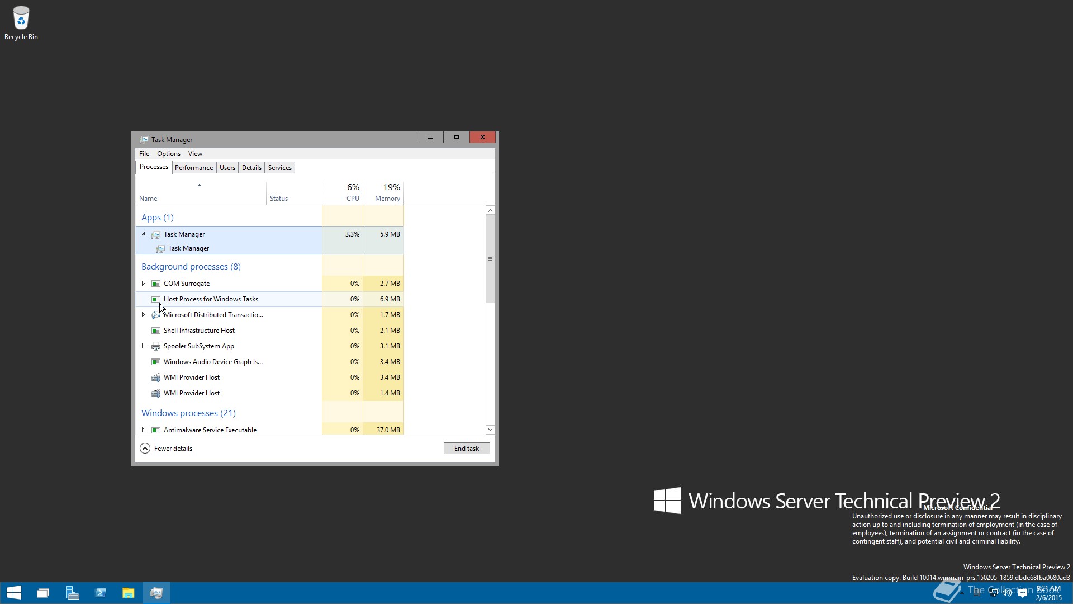Select the Background processes (8) heading
Image resolution: width=1073 pixels, height=604 pixels.
click(191, 267)
